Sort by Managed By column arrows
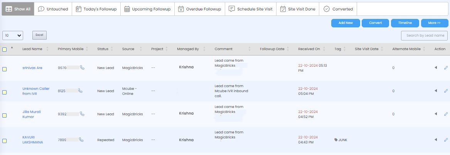 204,49
